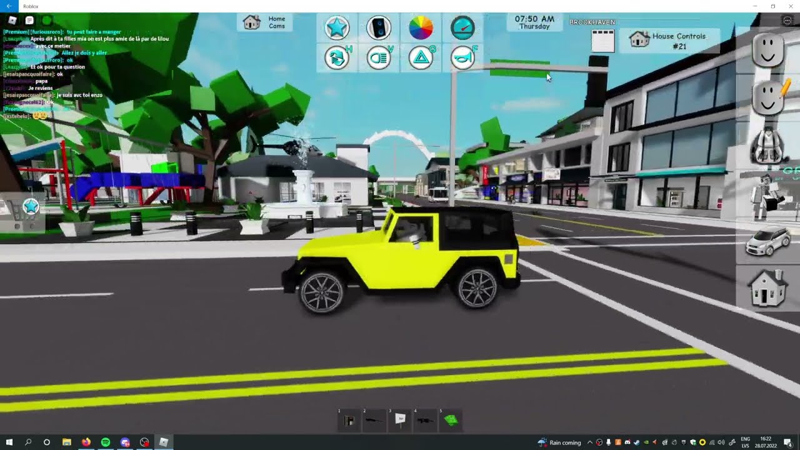
Task: Open volume control in system tray
Action: pos(721,442)
